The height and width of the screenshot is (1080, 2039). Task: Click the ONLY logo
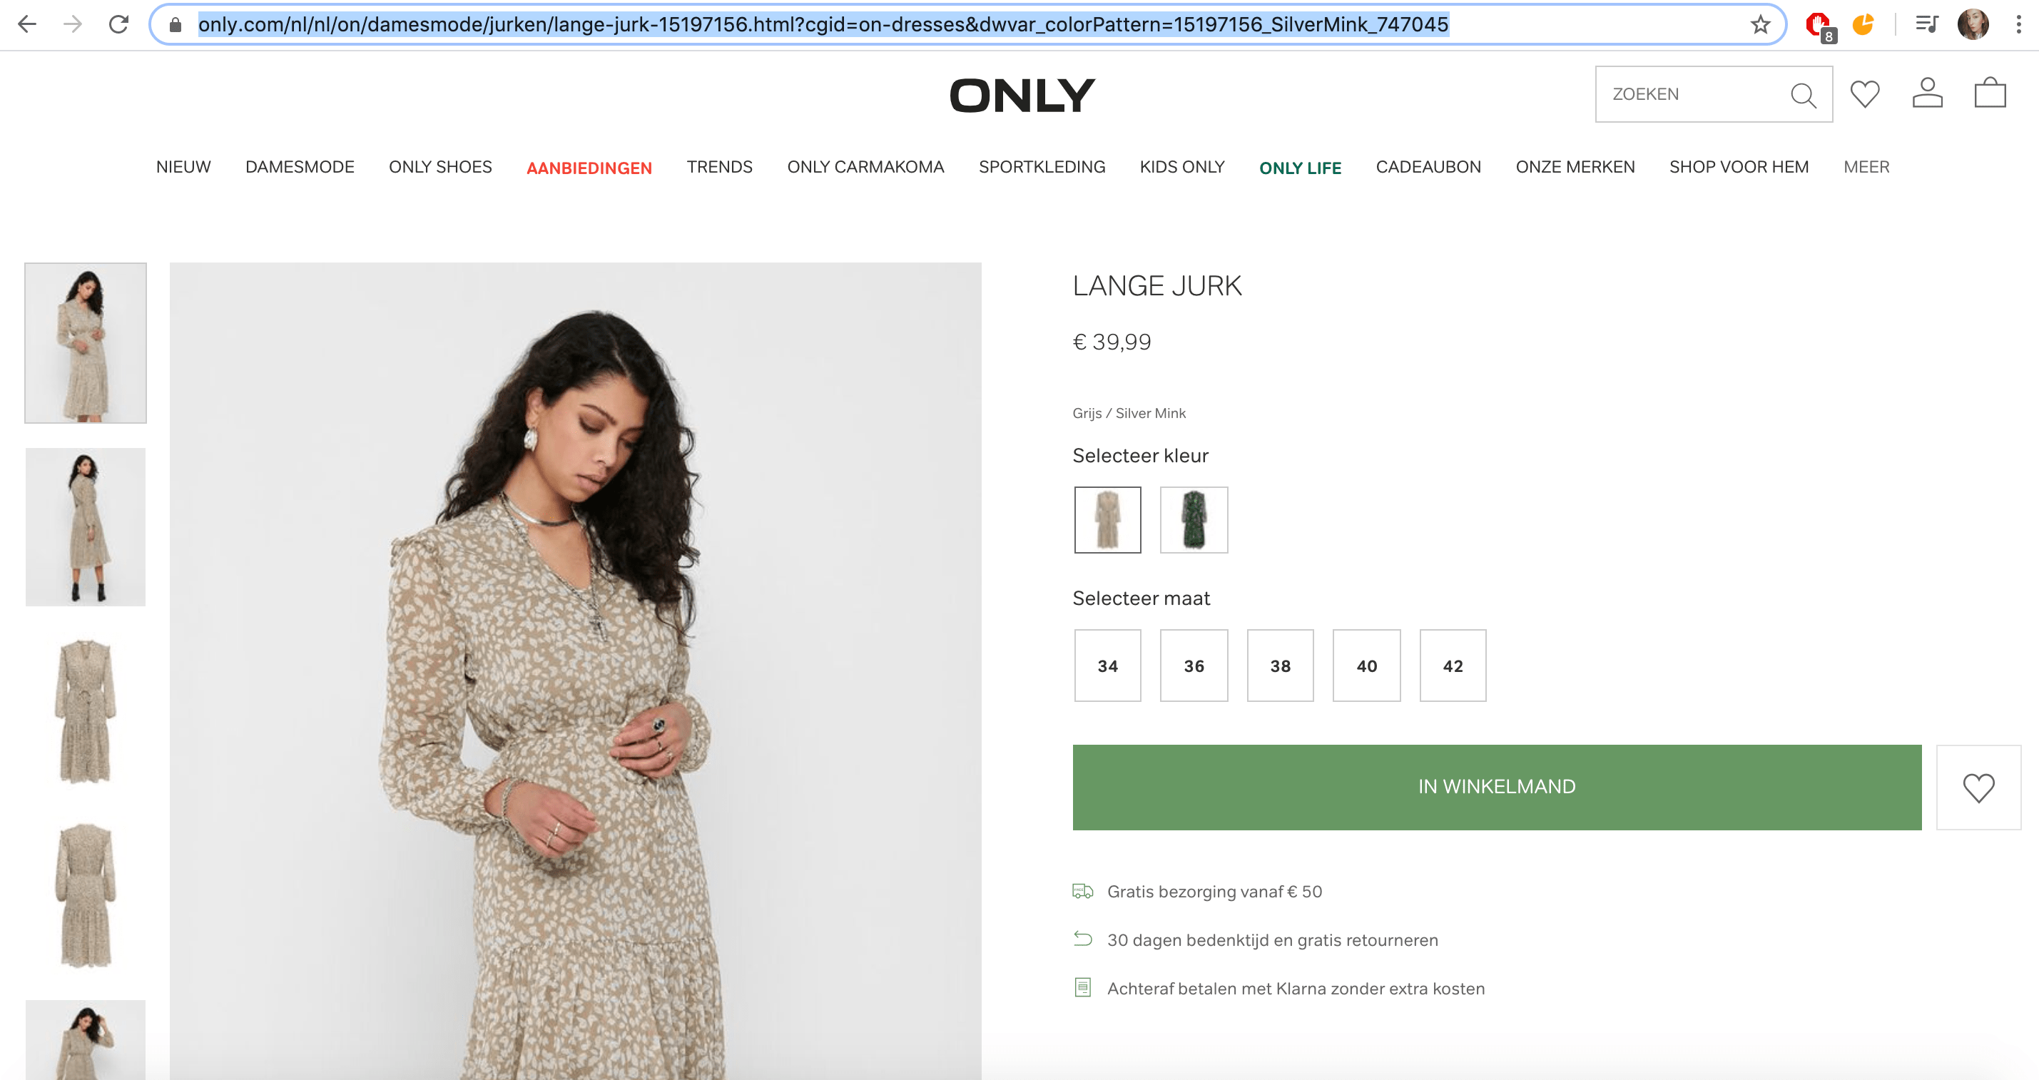point(1021,95)
